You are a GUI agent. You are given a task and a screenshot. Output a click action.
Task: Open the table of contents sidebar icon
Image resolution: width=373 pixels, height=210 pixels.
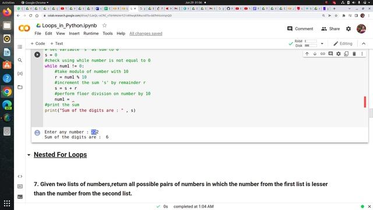tap(20, 47)
